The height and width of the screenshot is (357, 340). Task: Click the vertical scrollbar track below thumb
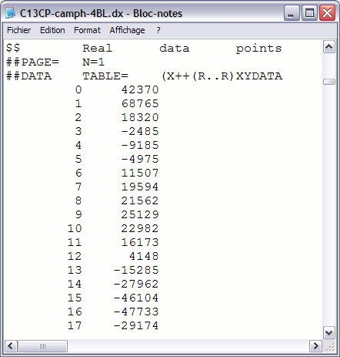click(329, 205)
